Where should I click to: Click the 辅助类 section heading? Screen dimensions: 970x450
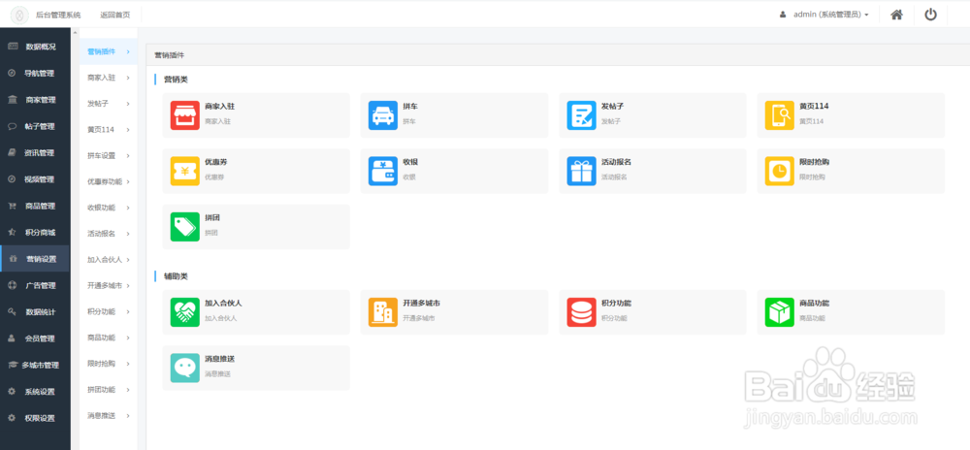pyautogui.click(x=176, y=276)
